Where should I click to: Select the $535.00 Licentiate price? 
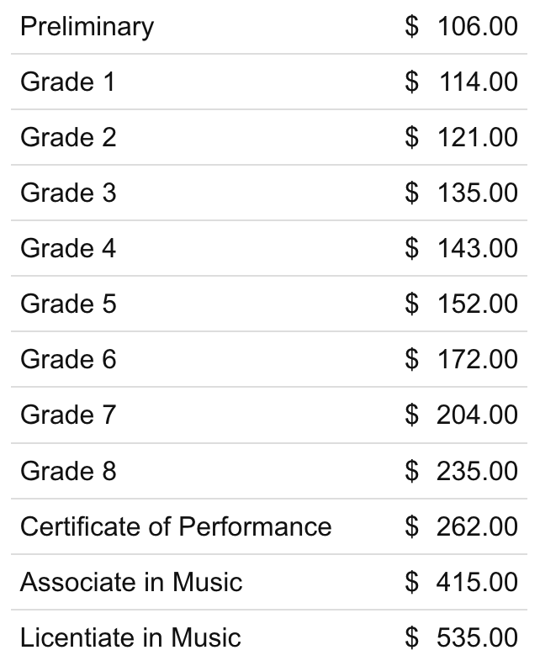point(461,637)
